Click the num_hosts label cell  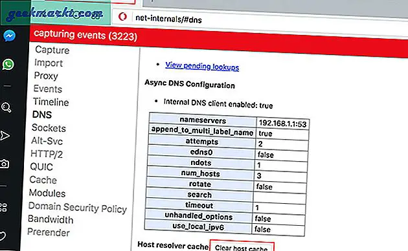point(200,173)
